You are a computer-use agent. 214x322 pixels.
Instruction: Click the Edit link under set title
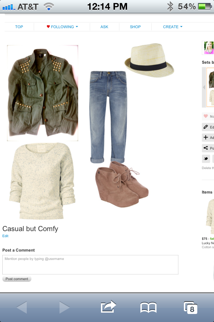tap(5, 236)
